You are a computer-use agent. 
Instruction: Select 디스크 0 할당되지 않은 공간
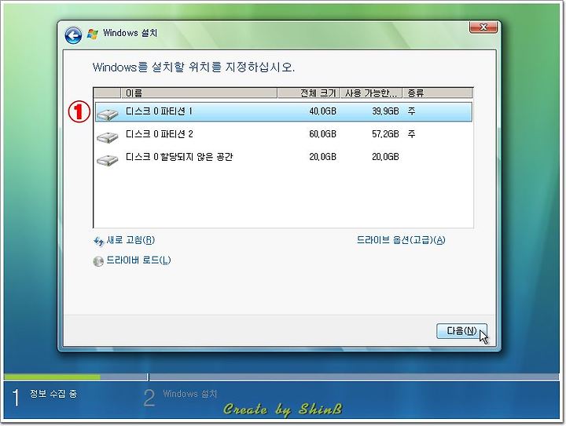pos(284,157)
